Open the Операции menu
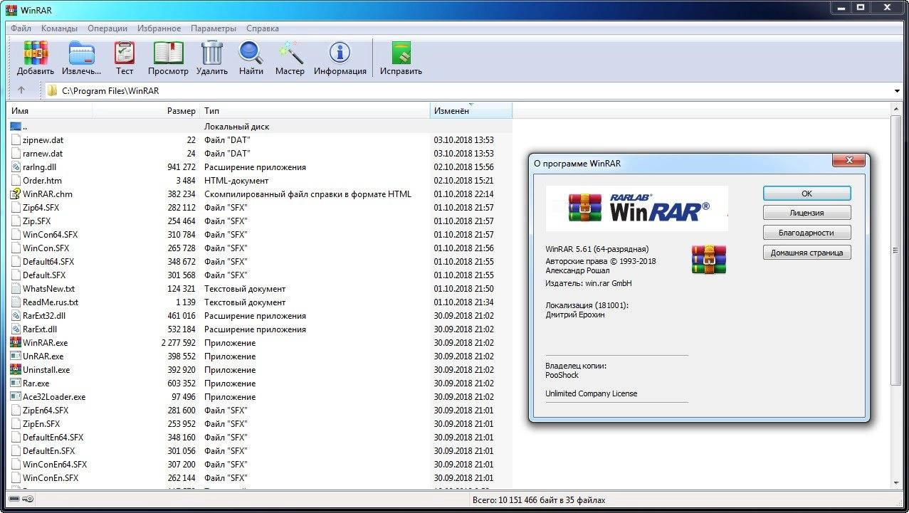This screenshot has width=909, height=513. point(107,28)
